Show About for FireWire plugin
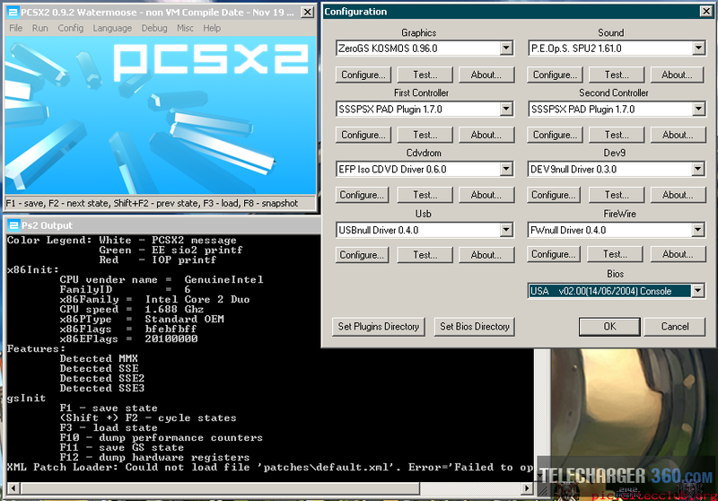 pyautogui.click(x=678, y=254)
